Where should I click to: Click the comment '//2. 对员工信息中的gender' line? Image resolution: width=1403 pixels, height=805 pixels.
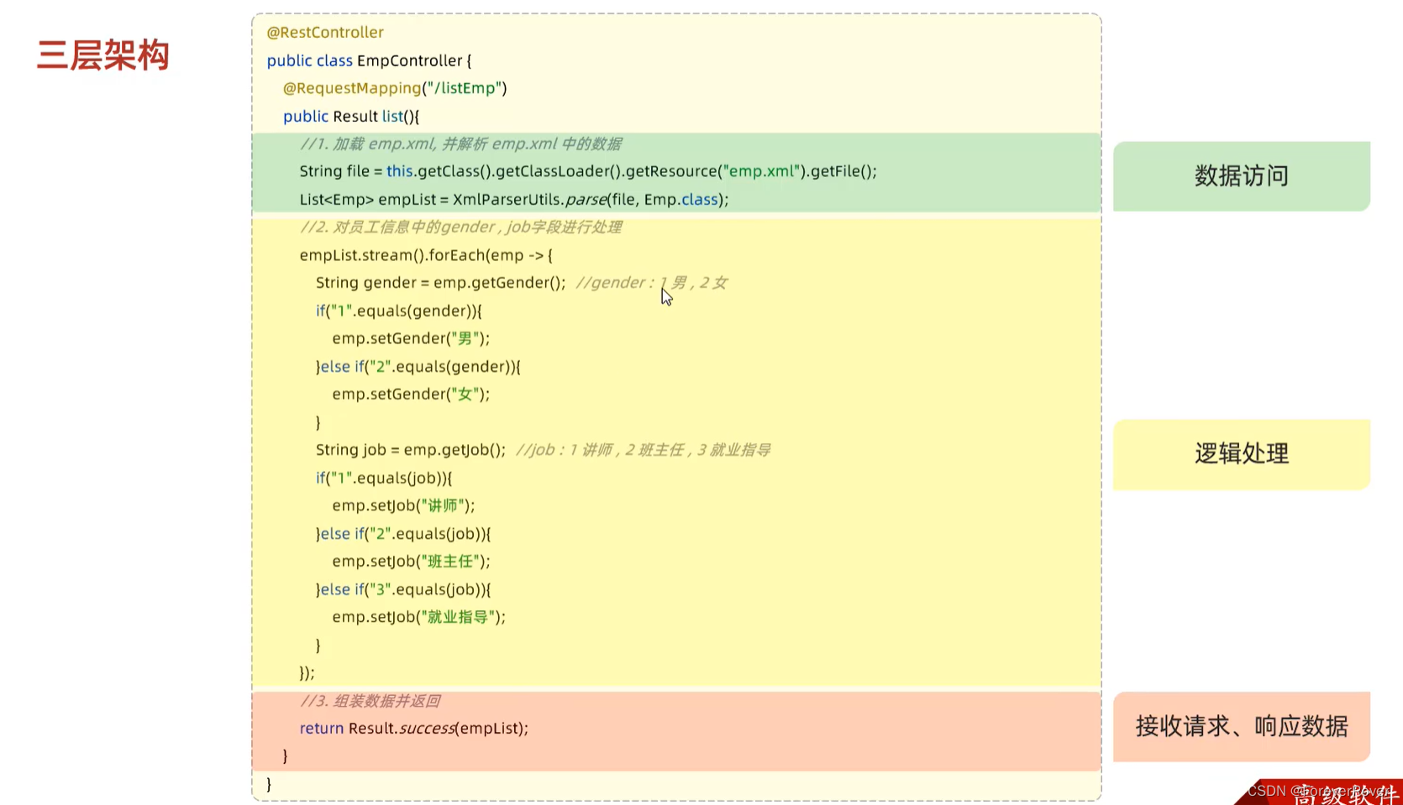460,227
